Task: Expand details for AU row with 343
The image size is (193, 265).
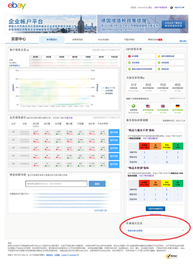Action: tap(114, 164)
